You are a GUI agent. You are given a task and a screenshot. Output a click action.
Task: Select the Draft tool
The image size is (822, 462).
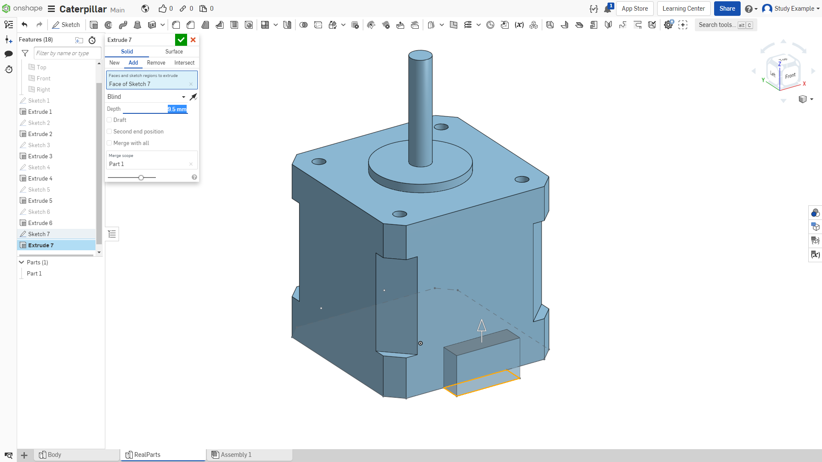[205, 25]
